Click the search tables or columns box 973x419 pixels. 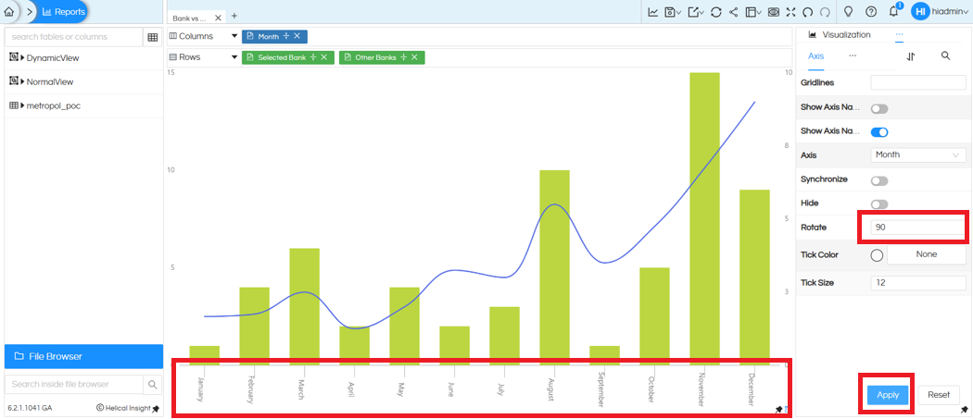click(73, 37)
